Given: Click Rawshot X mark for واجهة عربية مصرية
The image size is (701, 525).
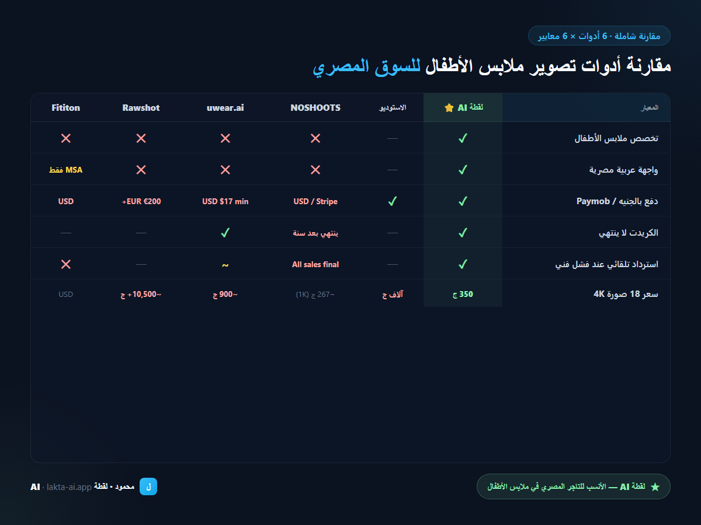Looking at the screenshot, I should point(141,170).
